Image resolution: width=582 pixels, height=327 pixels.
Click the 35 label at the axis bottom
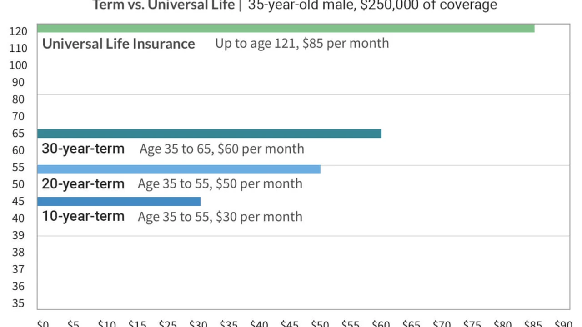point(18,303)
